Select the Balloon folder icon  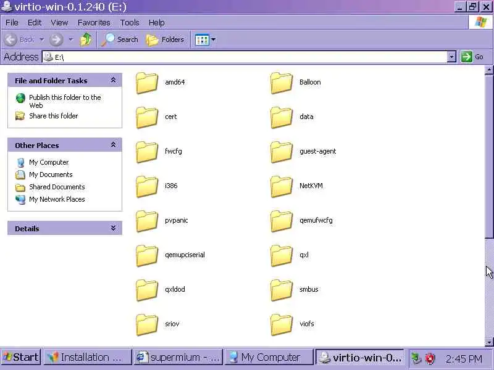tap(282, 83)
